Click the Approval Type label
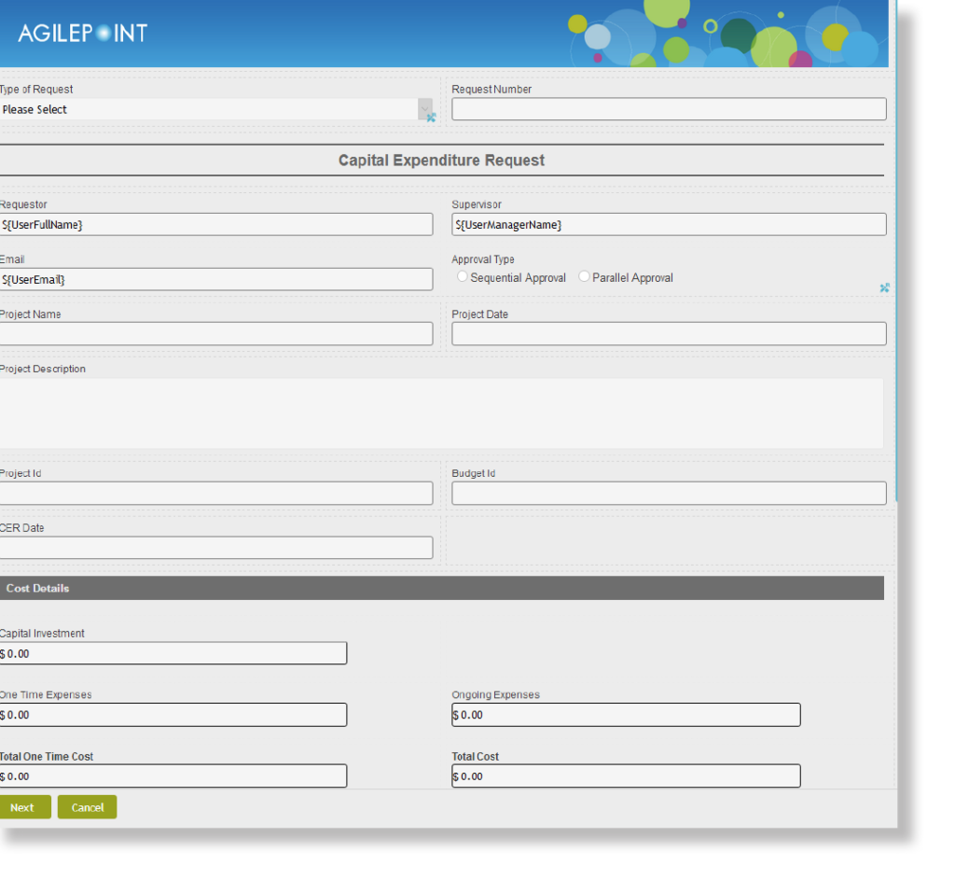This screenshot has width=955, height=880. click(483, 259)
